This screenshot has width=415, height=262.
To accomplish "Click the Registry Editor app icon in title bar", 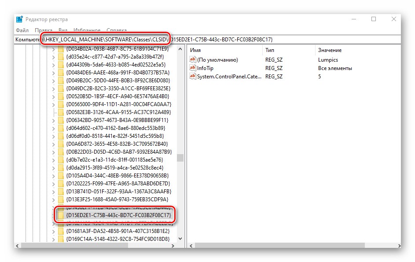I will [19, 19].
